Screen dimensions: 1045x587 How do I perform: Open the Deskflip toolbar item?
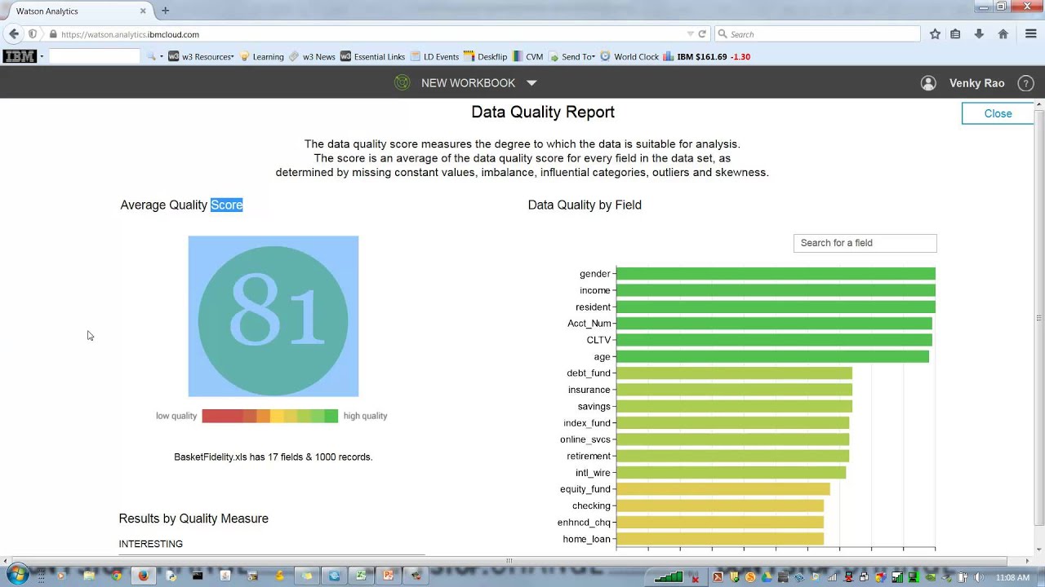pos(485,56)
